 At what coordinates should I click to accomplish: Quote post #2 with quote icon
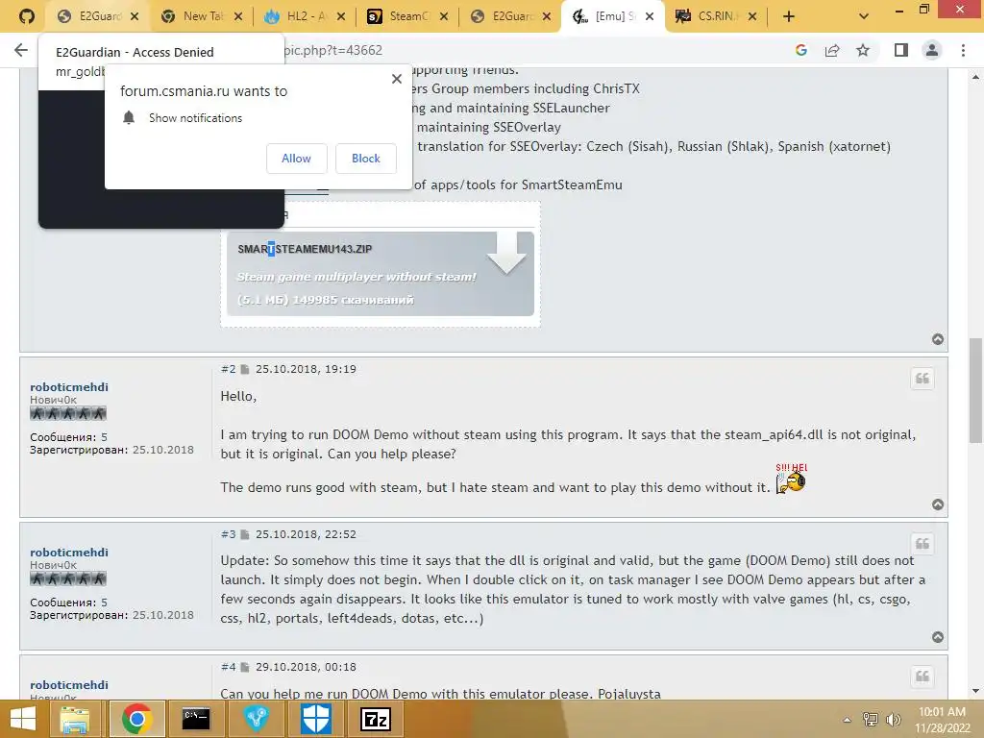[922, 379]
